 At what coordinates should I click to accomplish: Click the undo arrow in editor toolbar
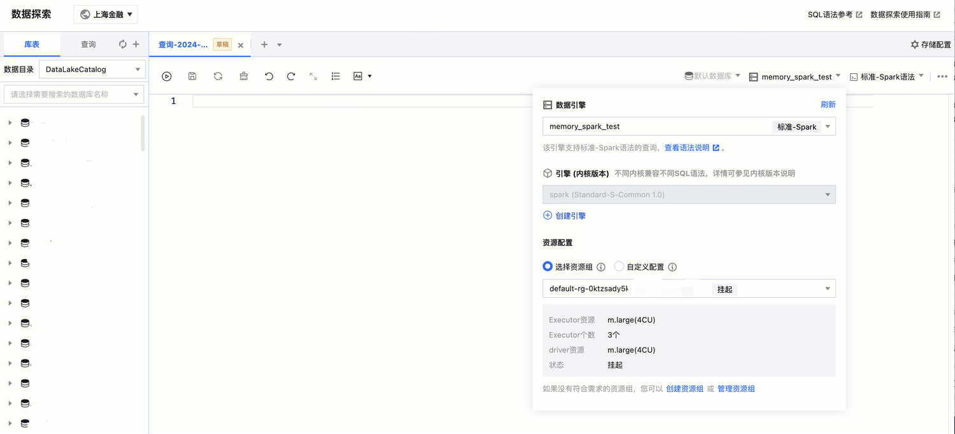pyautogui.click(x=269, y=76)
